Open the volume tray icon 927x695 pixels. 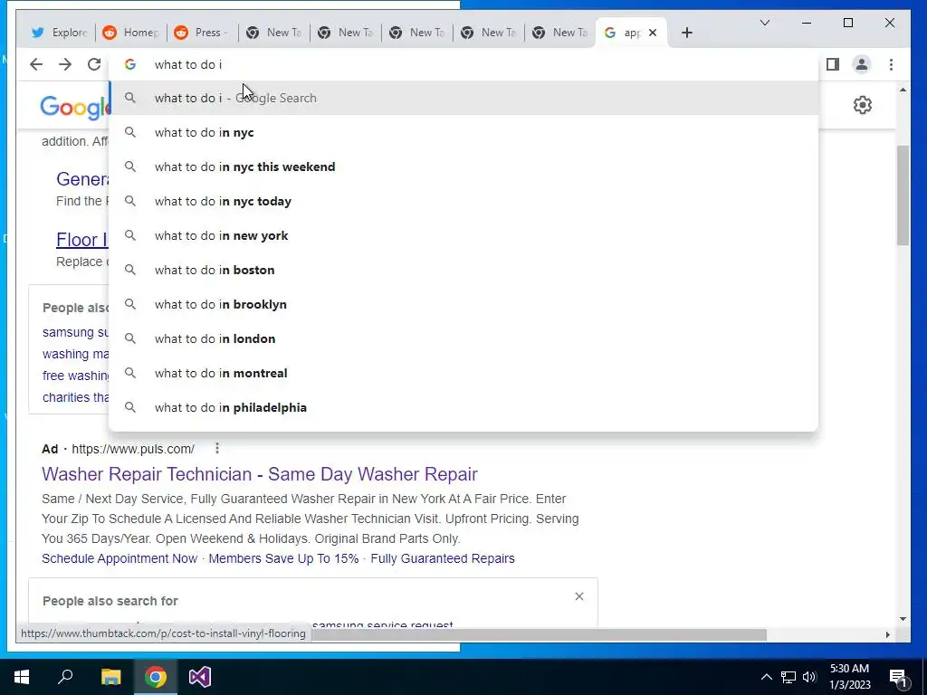tap(809, 677)
